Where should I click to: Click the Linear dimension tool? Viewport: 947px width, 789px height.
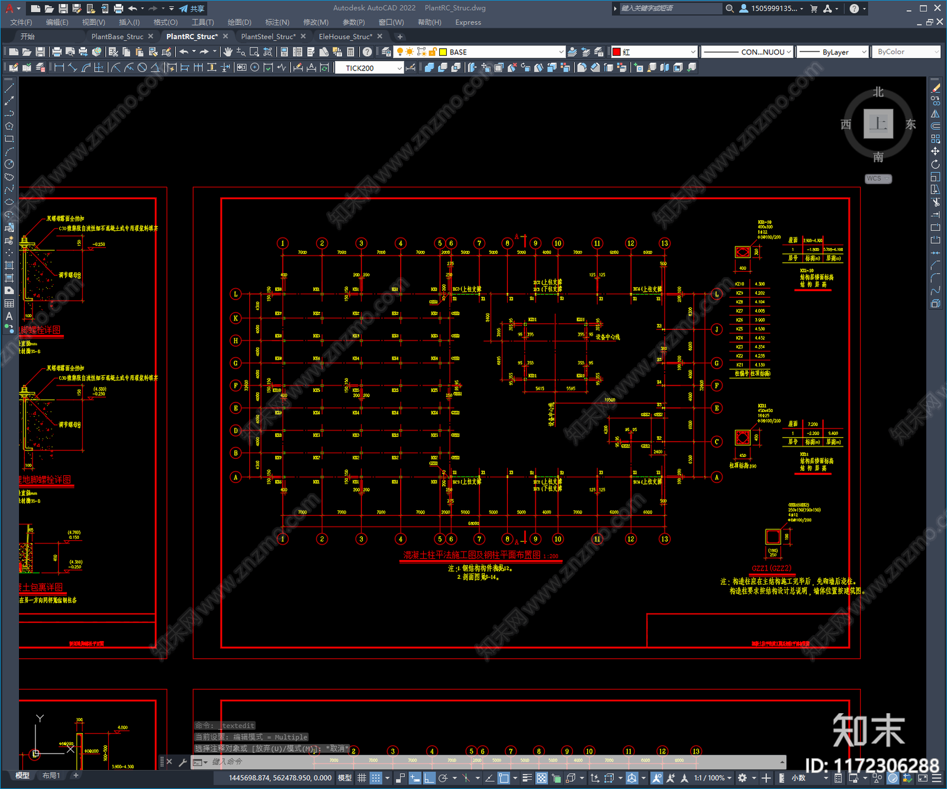tap(59, 67)
